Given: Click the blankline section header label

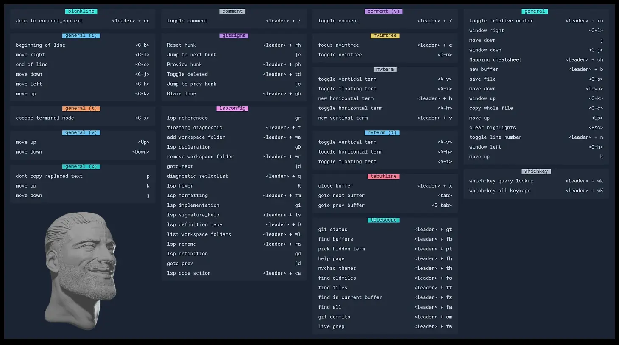Looking at the screenshot, I should click(x=81, y=11).
